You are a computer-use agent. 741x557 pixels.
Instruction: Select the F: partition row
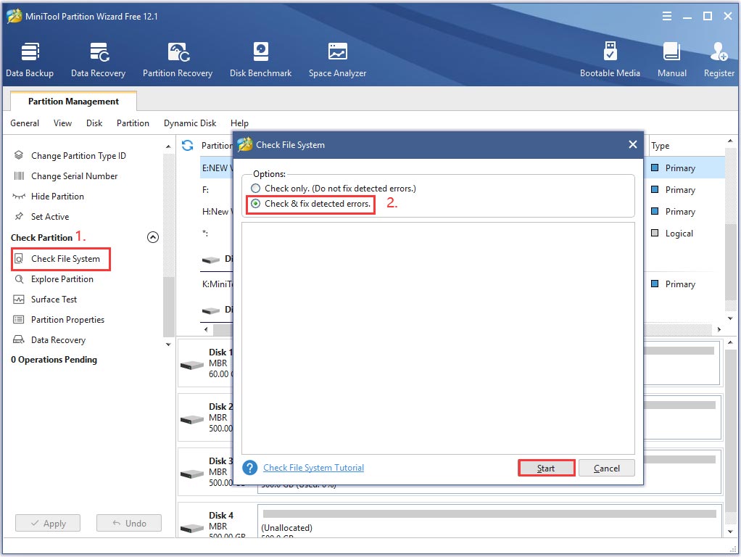click(217, 189)
